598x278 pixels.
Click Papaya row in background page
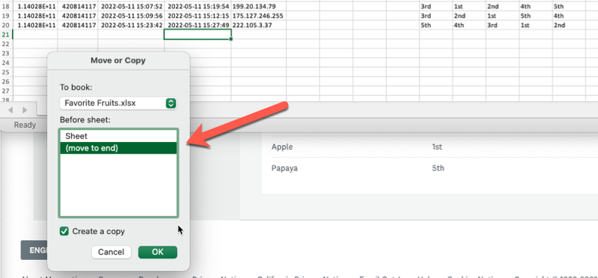coord(431,168)
